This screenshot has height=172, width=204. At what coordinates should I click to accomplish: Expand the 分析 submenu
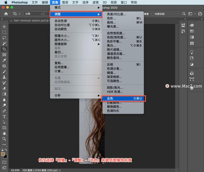click(76, 95)
